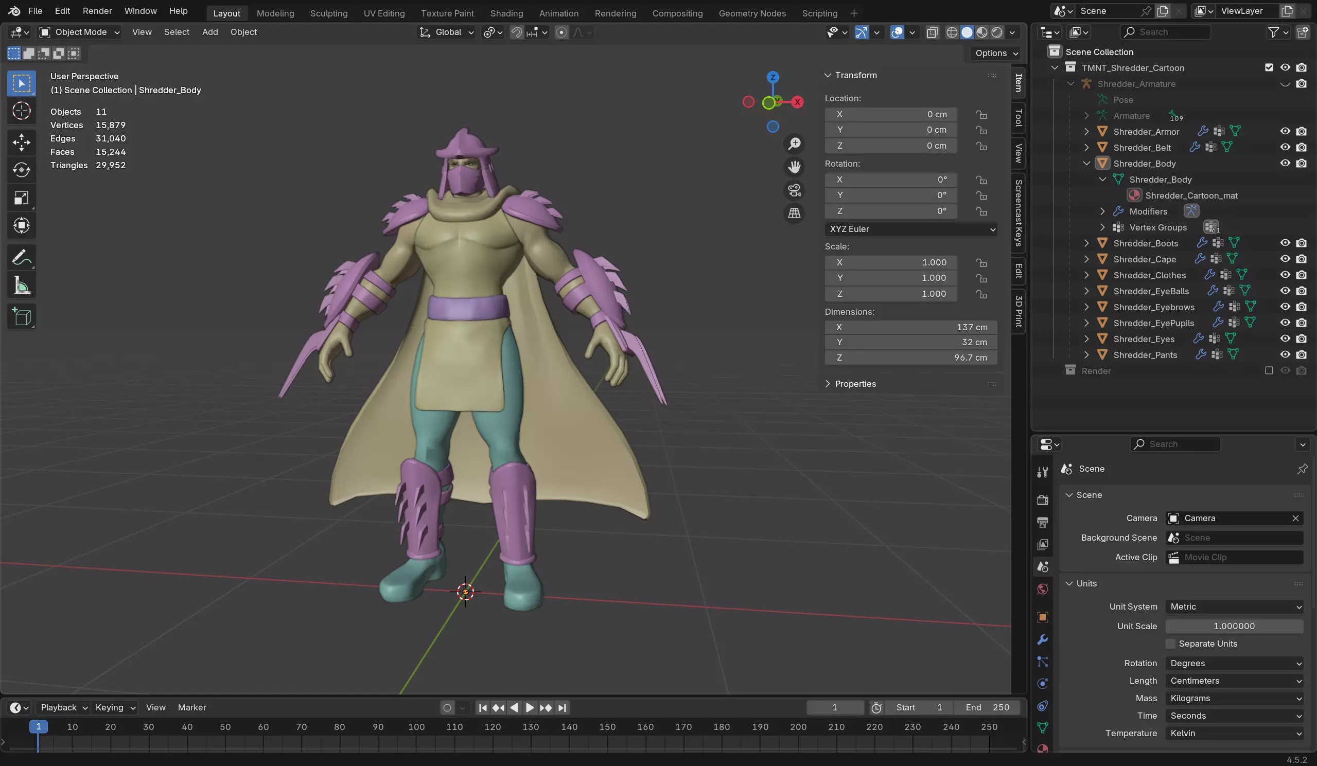Uncheck TMNT_Shredder_Cartoon collection checkbox
The height and width of the screenshot is (766, 1317).
tap(1269, 68)
